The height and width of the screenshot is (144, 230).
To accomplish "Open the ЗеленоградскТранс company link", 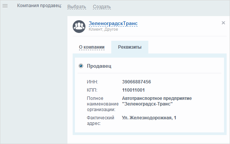I will [x=113, y=24].
